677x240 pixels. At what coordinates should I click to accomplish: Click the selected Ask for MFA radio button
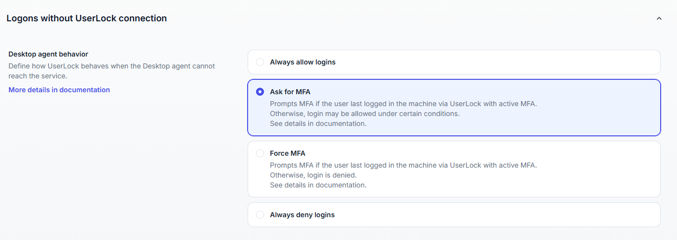tap(260, 92)
